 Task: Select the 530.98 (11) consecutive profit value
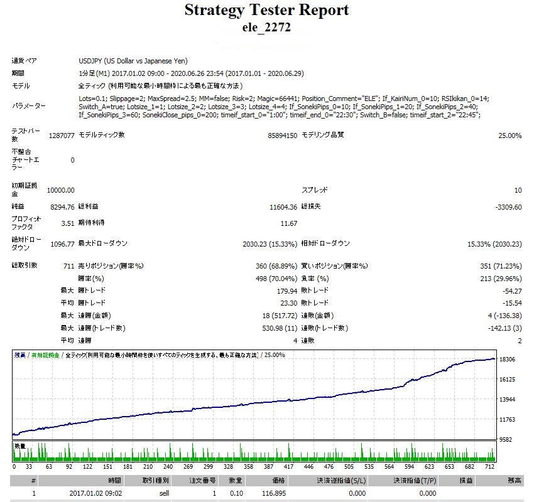[x=280, y=328]
